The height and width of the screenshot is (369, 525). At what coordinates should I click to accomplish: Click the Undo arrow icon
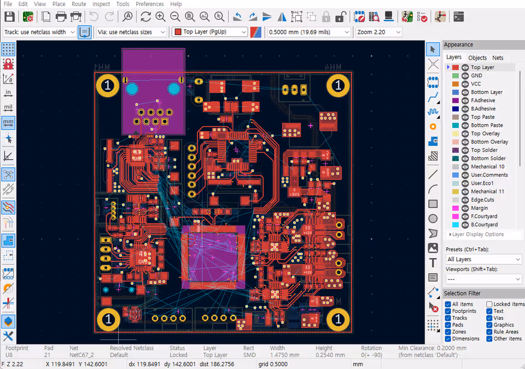click(x=94, y=17)
